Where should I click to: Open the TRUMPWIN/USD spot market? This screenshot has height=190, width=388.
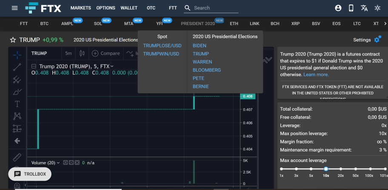click(x=161, y=54)
